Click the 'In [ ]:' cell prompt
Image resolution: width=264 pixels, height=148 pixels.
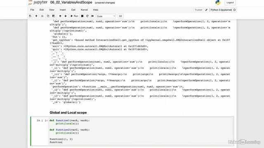[42, 120]
